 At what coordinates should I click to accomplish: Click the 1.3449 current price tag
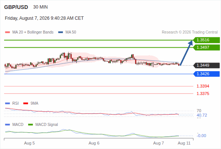pyautogui.click(x=206, y=65)
